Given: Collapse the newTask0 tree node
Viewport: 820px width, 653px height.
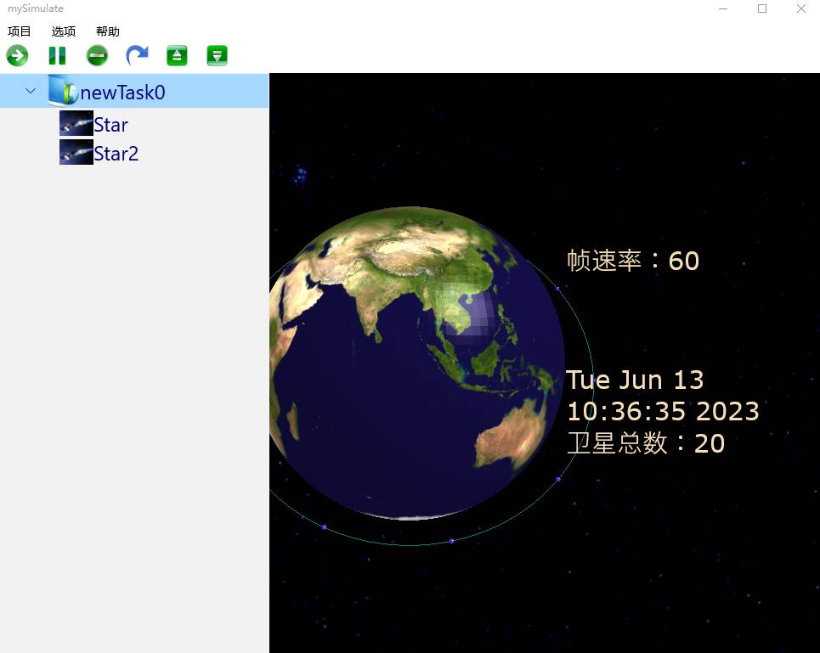Looking at the screenshot, I should (x=31, y=91).
